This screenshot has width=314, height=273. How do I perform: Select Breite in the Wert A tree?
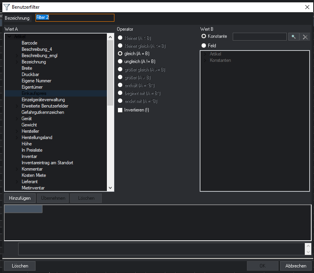(x=27, y=68)
